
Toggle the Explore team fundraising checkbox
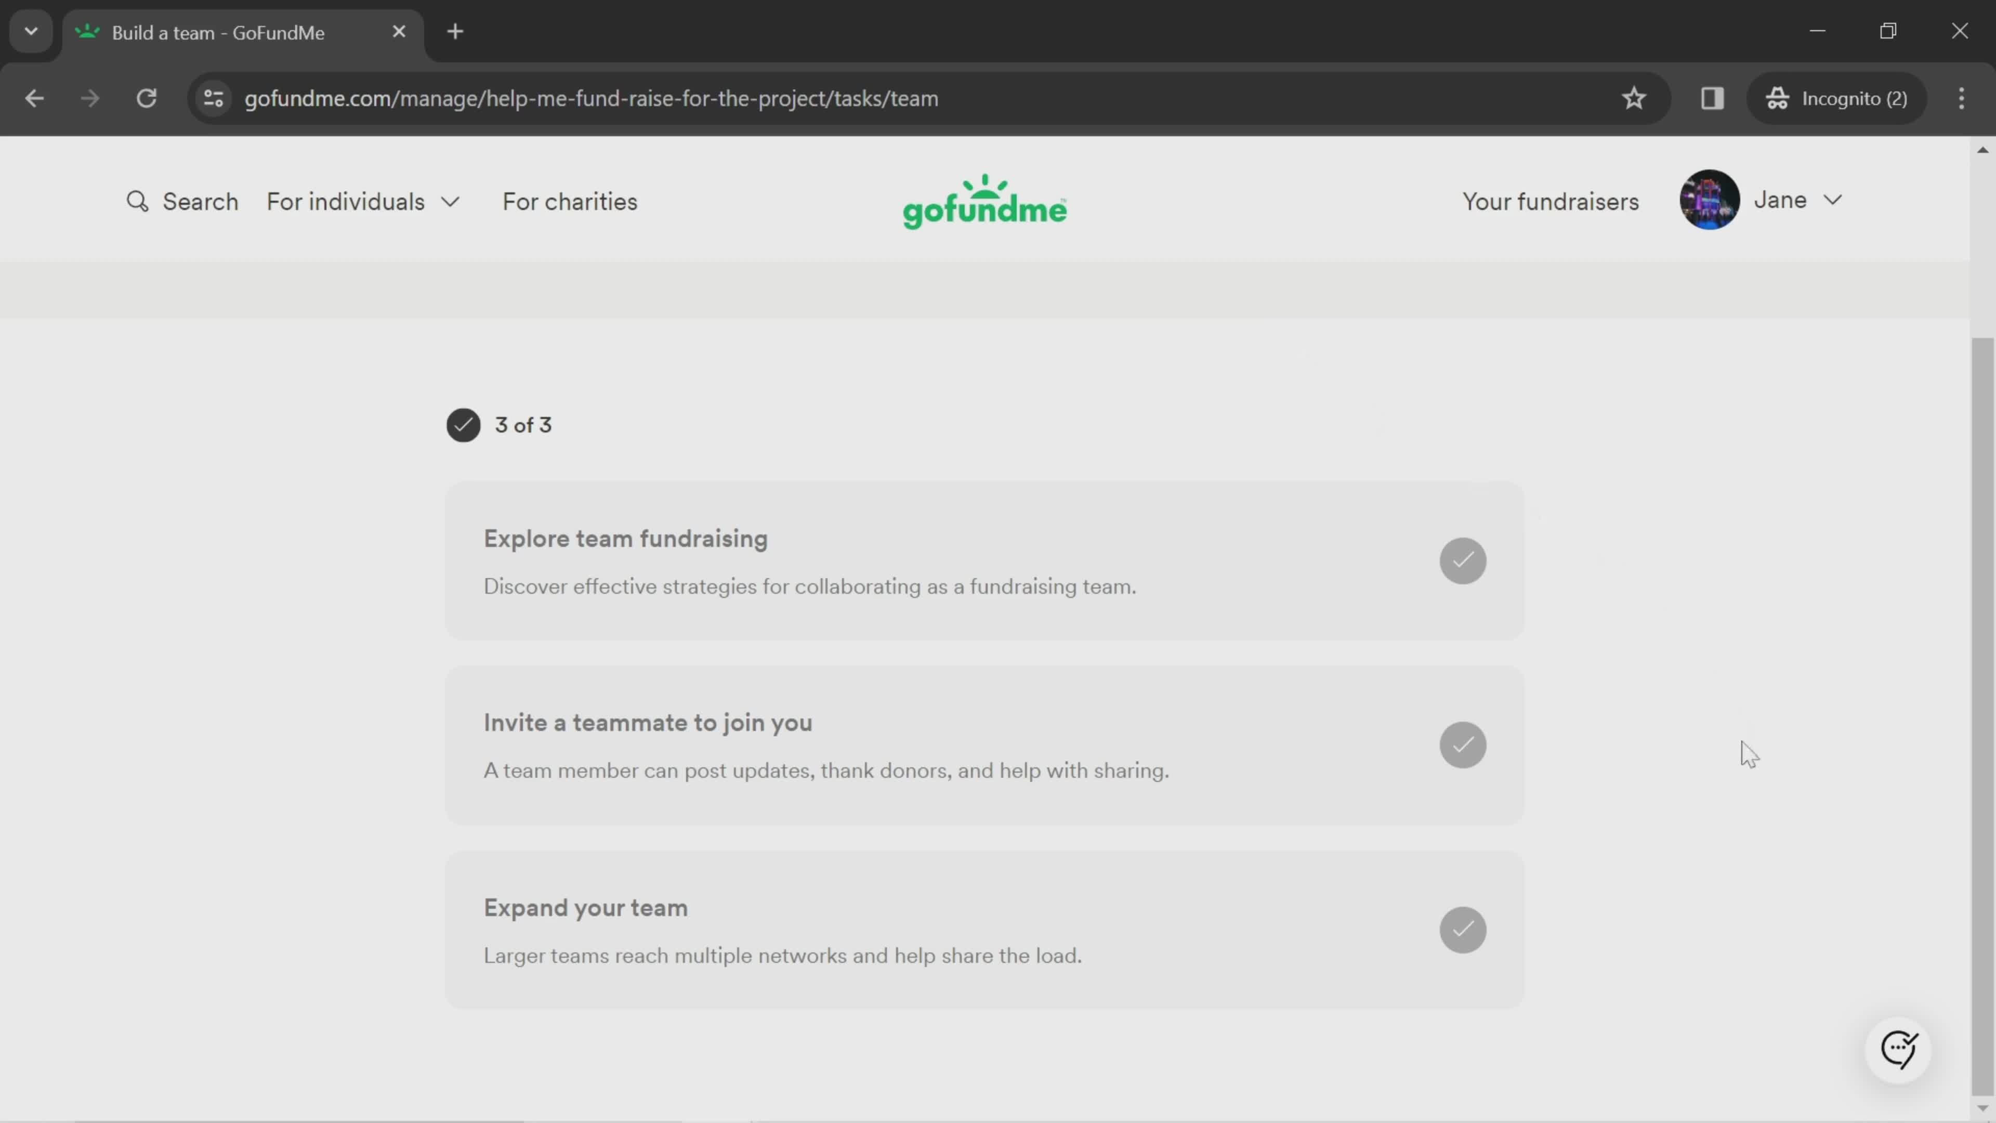pos(1463,559)
